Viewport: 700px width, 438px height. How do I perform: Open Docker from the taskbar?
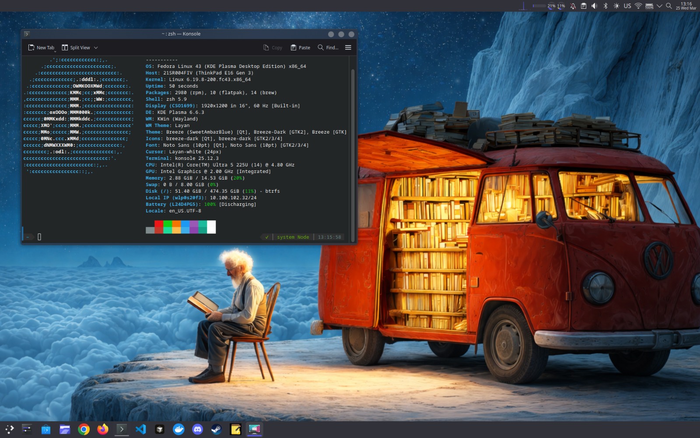179,429
